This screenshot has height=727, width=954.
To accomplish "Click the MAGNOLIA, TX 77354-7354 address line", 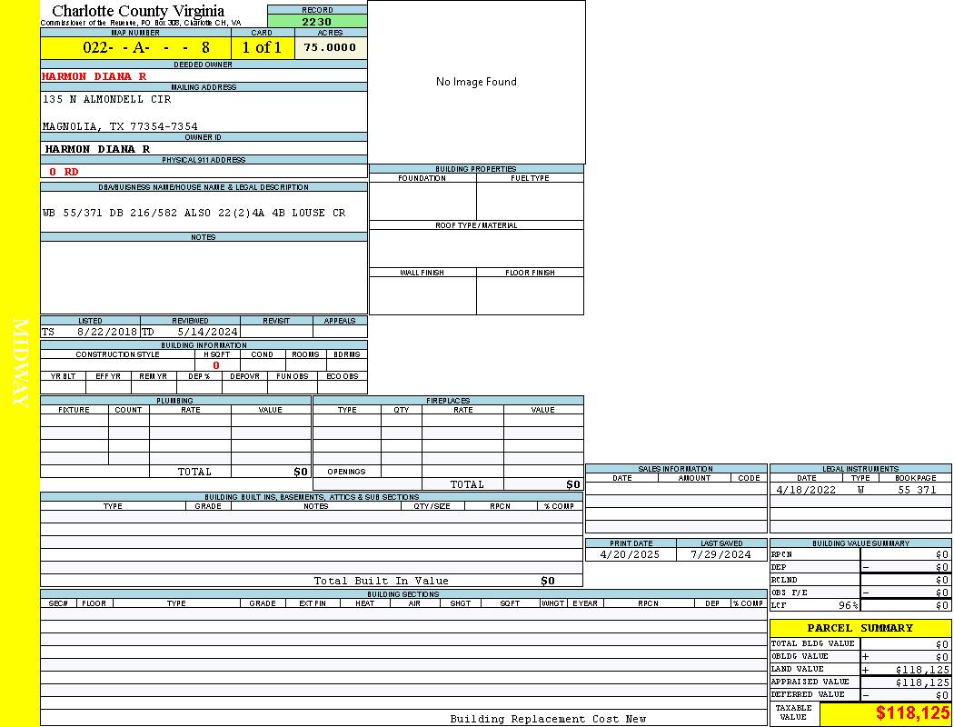I will coord(120,126).
